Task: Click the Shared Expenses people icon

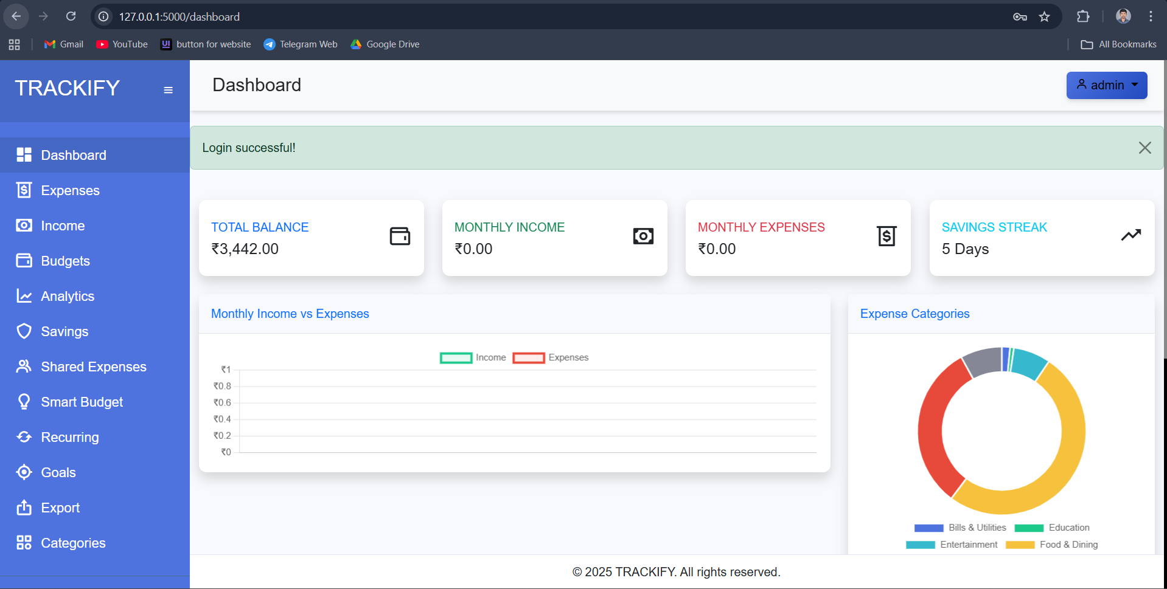Action: pyautogui.click(x=24, y=367)
